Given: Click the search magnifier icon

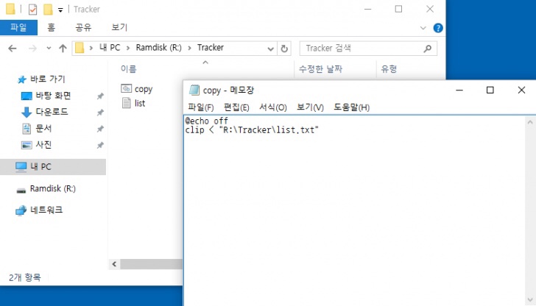Looking at the screenshot, I should click(x=428, y=49).
